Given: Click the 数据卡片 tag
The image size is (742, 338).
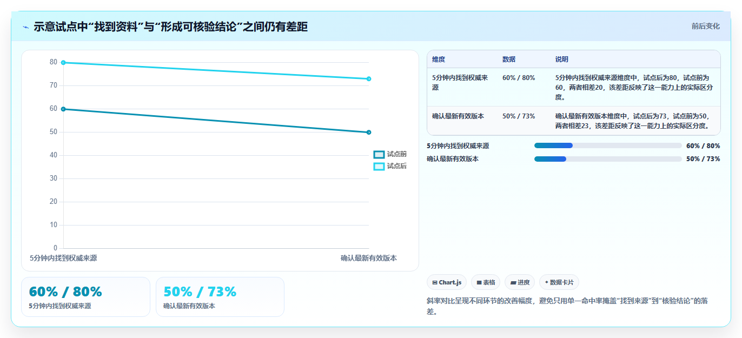Looking at the screenshot, I should click(559, 282).
